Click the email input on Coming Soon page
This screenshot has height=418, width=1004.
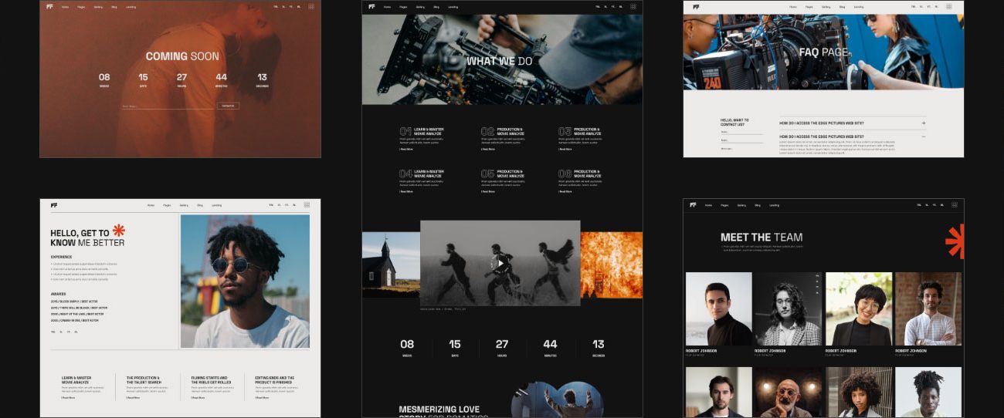tap(168, 106)
